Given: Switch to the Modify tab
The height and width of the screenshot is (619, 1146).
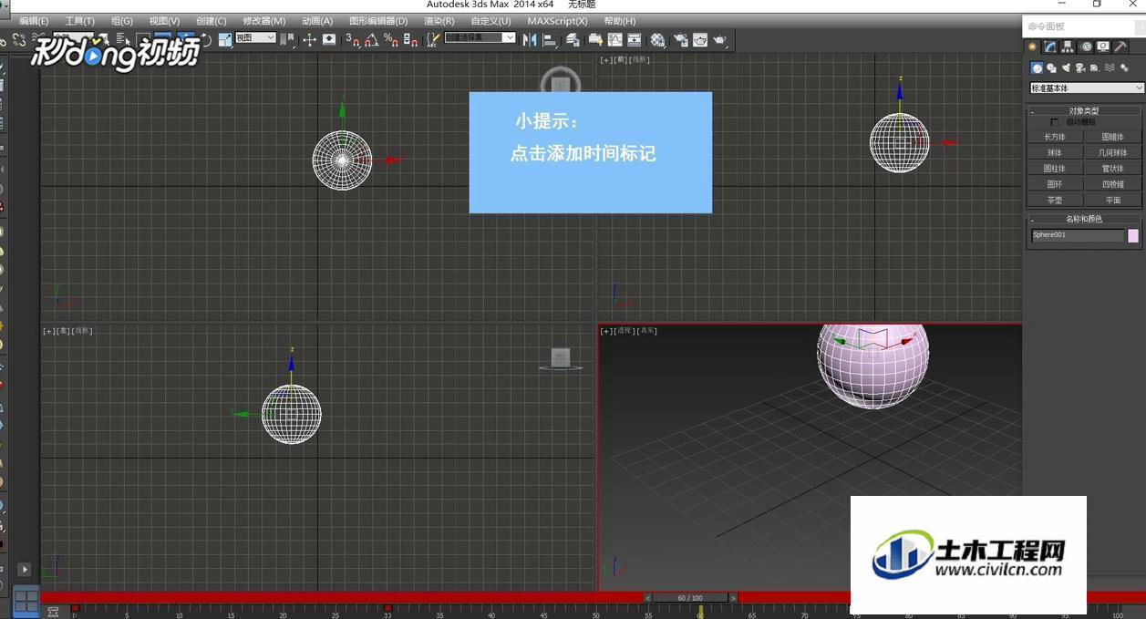Looking at the screenshot, I should (1050, 46).
